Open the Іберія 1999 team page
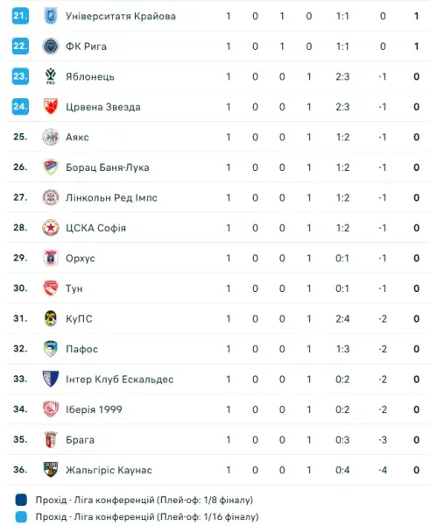Screen dimensions: 430x526 pyautogui.click(x=94, y=409)
